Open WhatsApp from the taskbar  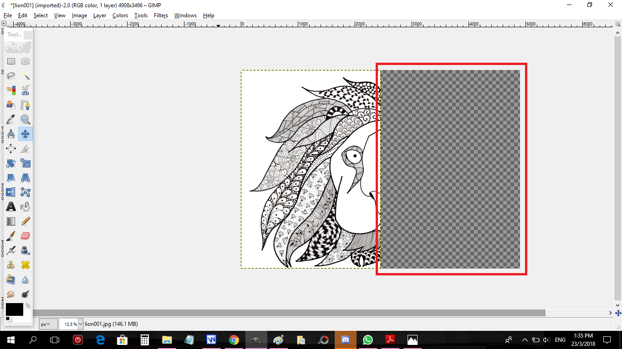coord(367,339)
